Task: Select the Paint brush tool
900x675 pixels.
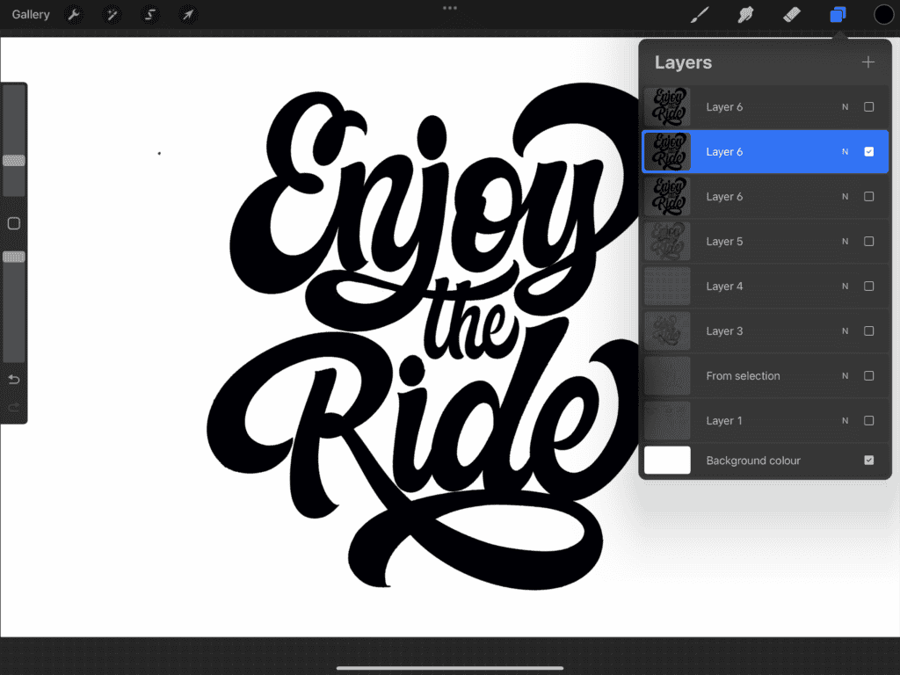Action: pyautogui.click(x=700, y=14)
